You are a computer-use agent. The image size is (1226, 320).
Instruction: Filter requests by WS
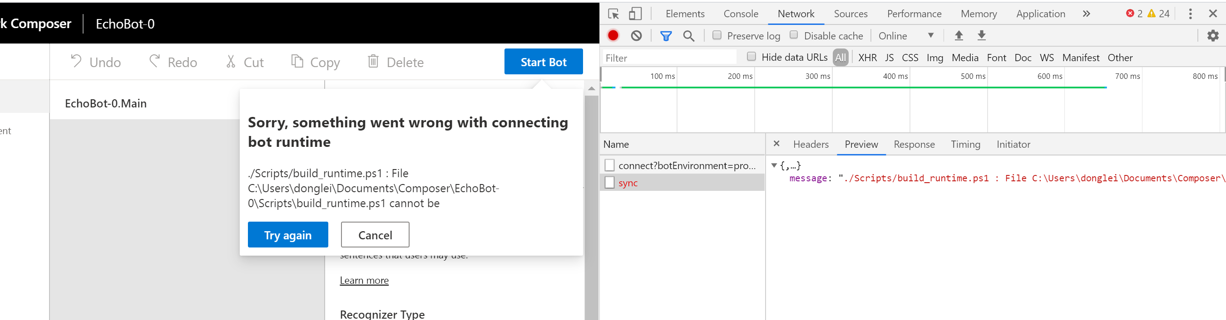[x=1047, y=58]
